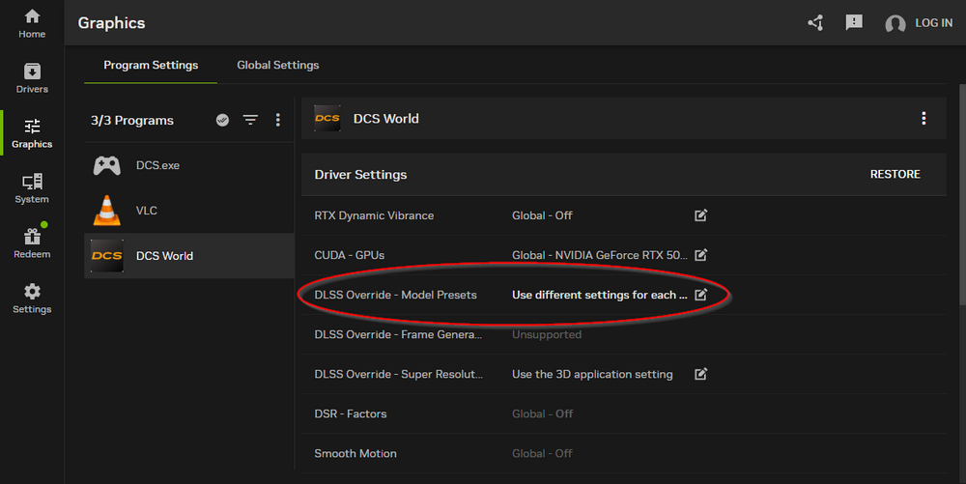Click the RESTORE button

pyautogui.click(x=895, y=175)
